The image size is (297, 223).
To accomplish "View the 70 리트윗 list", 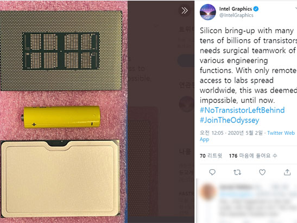I will (x=211, y=156).
